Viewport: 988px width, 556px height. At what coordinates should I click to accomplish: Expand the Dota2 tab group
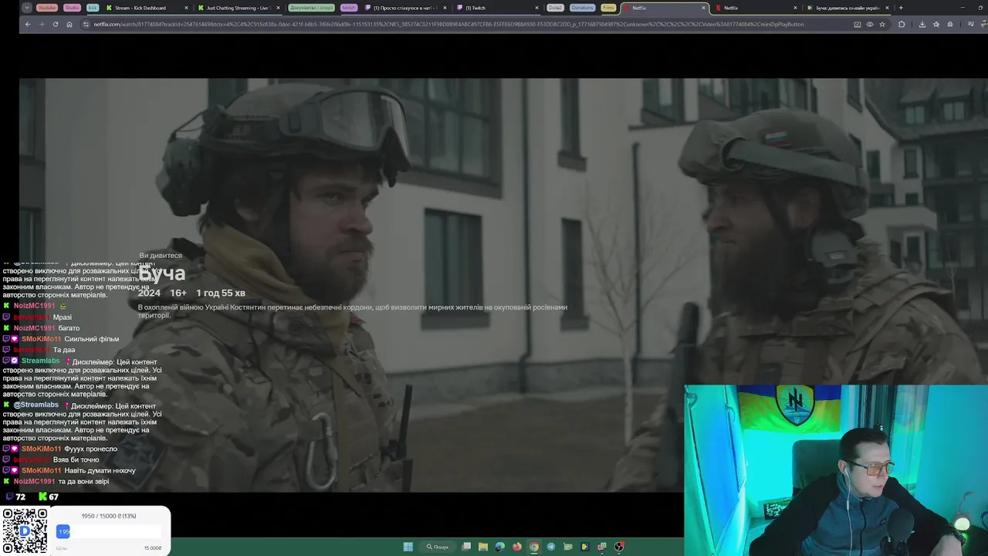pos(555,8)
